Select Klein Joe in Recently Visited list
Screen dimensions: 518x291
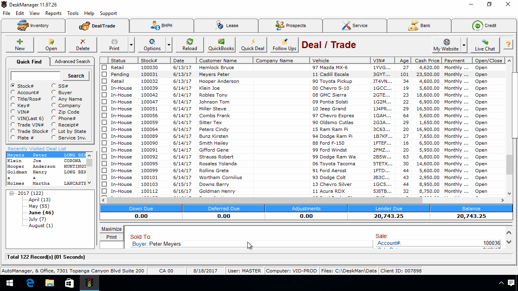[x=45, y=161]
